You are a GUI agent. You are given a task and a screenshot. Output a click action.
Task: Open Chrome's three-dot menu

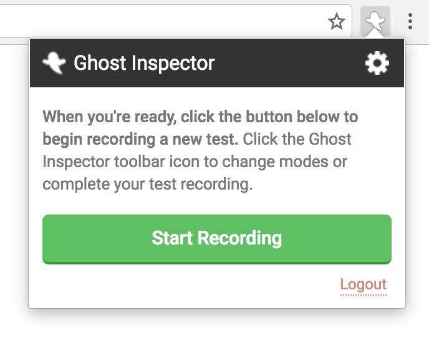pos(410,22)
